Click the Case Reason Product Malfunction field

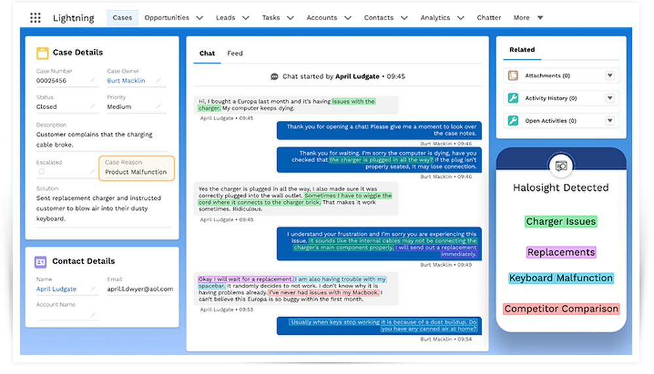[x=137, y=168]
